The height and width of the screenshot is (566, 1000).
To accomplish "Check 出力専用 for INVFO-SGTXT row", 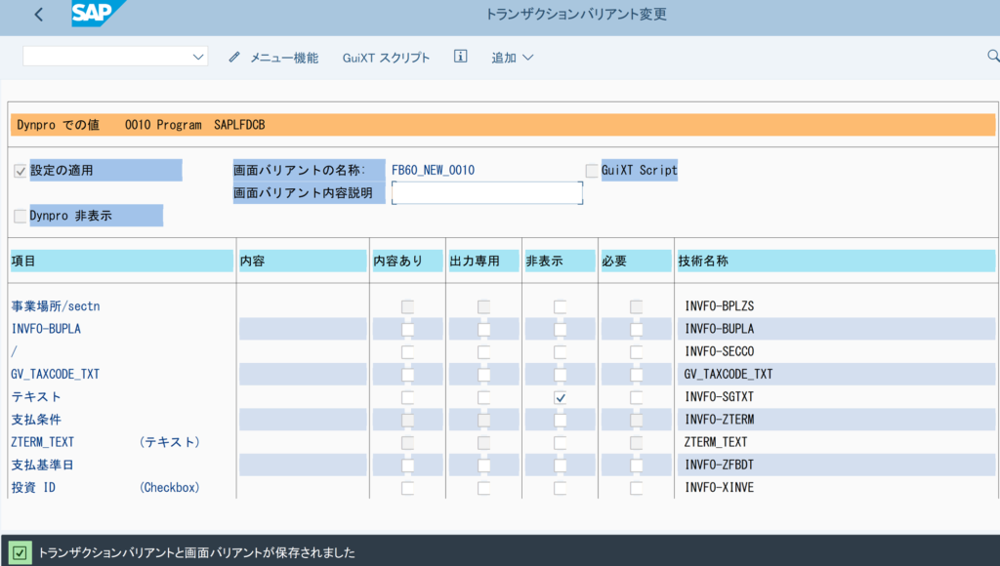I will [x=484, y=397].
